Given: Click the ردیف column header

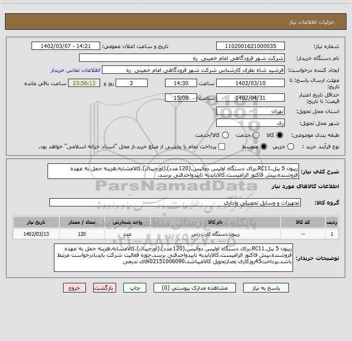Looking at the screenshot, I should tap(332, 222).
